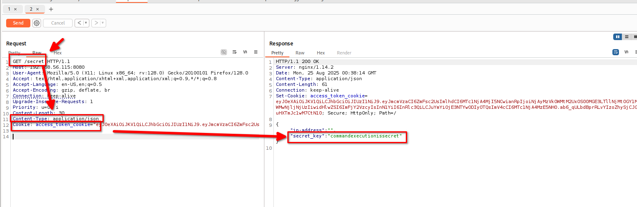The image size is (637, 207).
Task: Close Repeater tab 1
Action: (x=16, y=9)
